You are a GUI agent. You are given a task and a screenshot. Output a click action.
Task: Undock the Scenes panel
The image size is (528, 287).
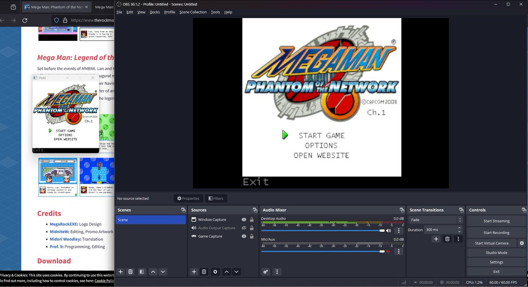click(183, 210)
